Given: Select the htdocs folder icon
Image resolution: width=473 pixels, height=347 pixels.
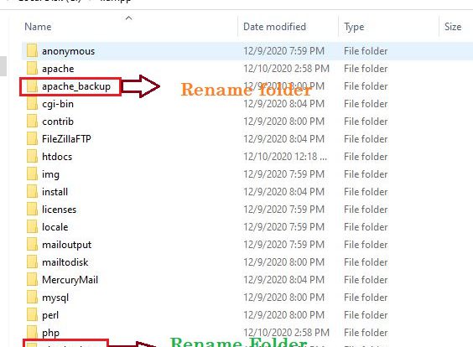Looking at the screenshot, I should [x=32, y=156].
